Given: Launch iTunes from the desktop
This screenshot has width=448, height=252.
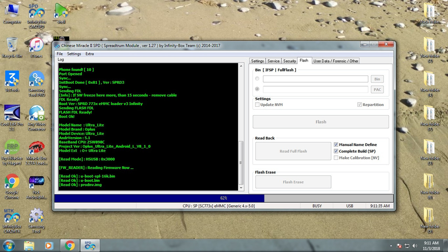Looking at the screenshot, I should click(36, 48).
